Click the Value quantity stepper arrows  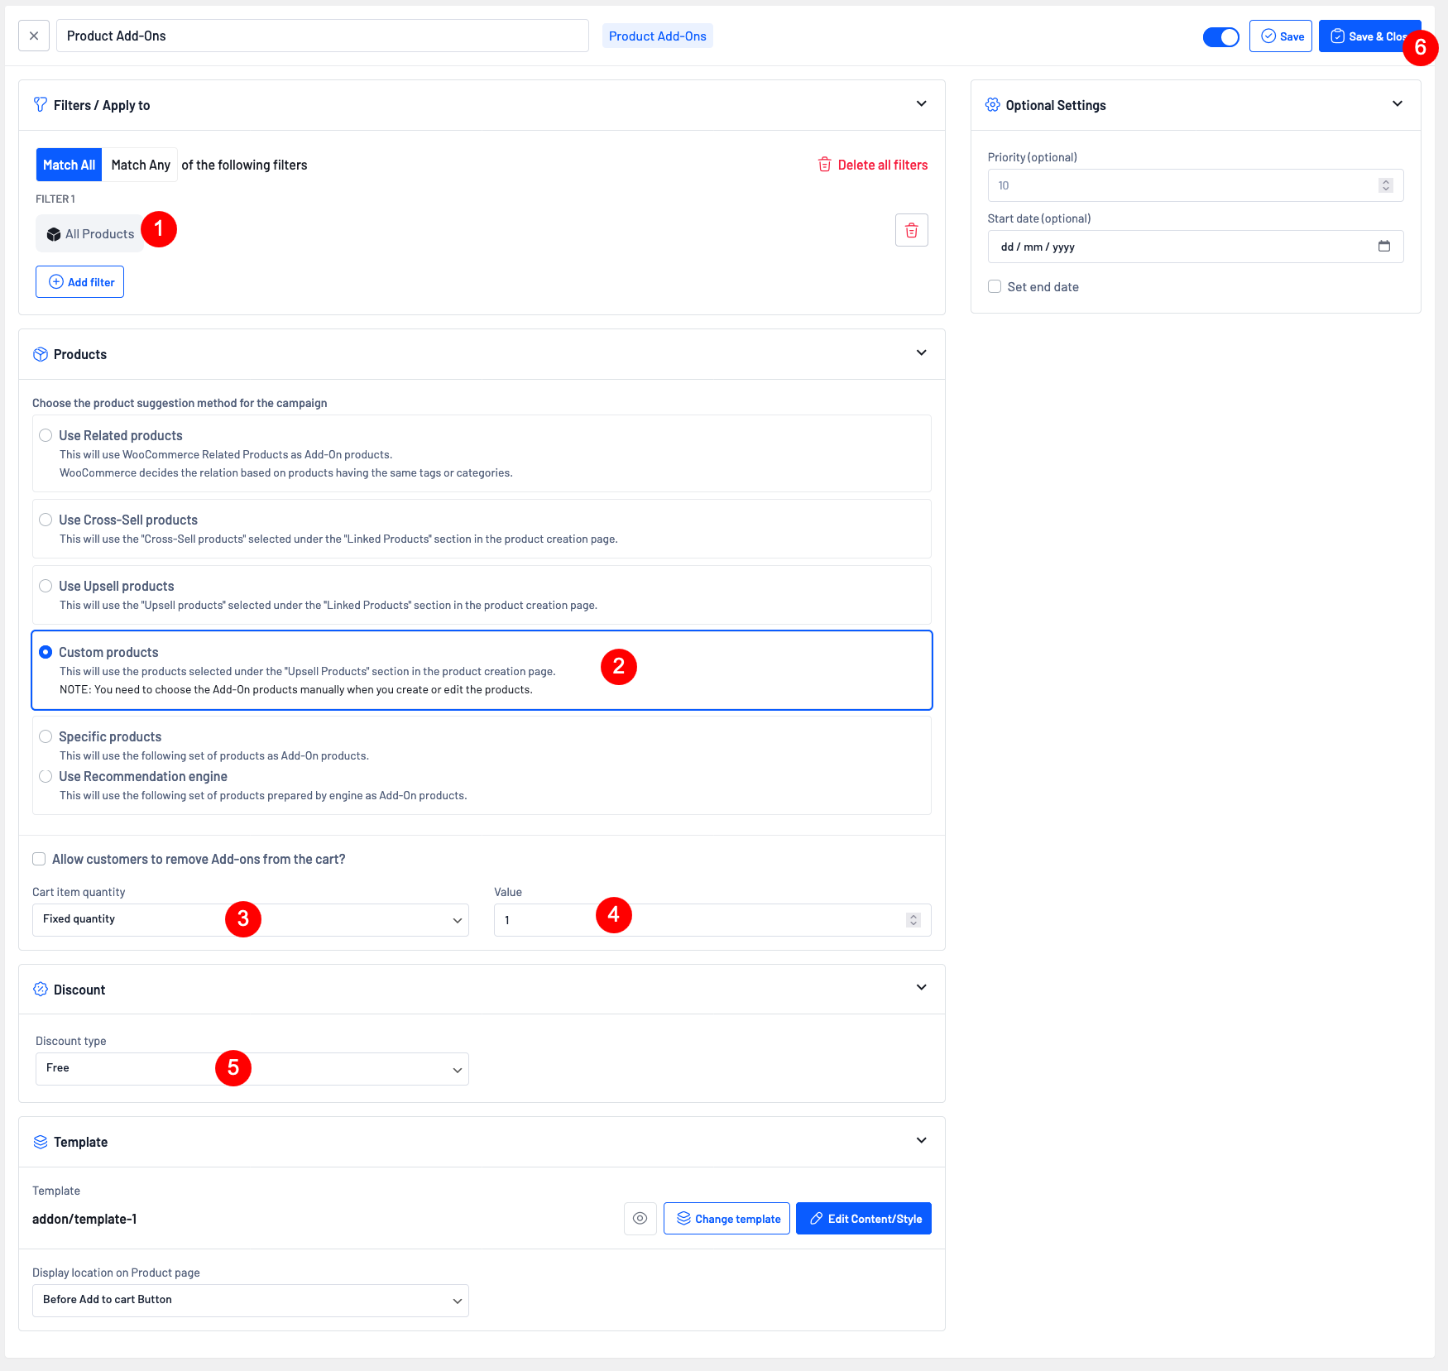[913, 920]
